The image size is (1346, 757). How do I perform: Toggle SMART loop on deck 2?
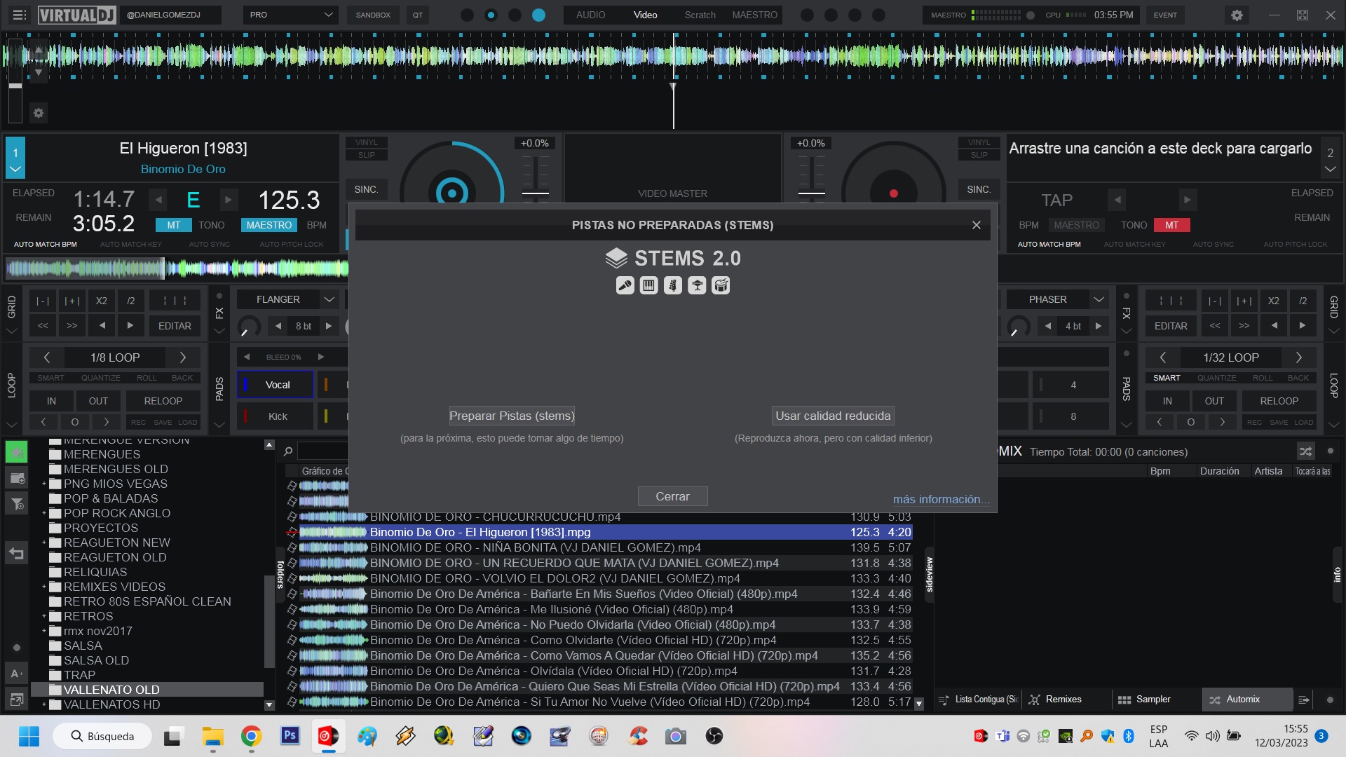coord(1167,378)
